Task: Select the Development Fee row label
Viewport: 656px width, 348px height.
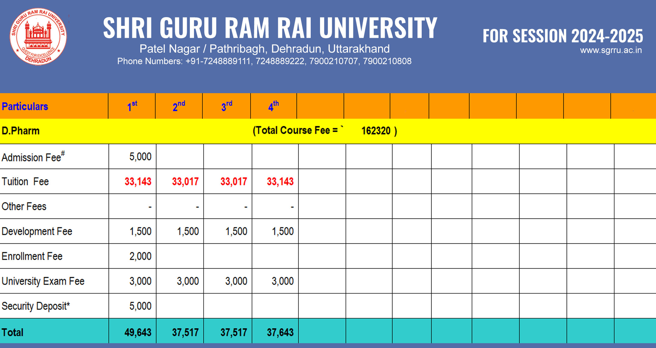Action: click(x=37, y=231)
